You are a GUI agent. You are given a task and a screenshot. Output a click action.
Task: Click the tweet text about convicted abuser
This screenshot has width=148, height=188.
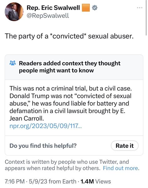tap(69, 36)
